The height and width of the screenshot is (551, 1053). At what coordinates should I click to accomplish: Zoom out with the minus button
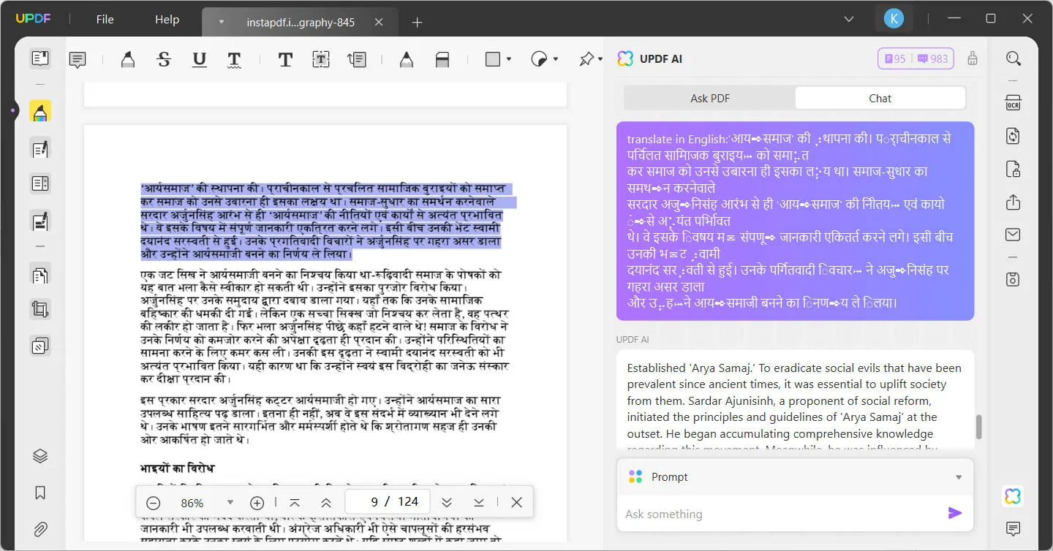153,503
